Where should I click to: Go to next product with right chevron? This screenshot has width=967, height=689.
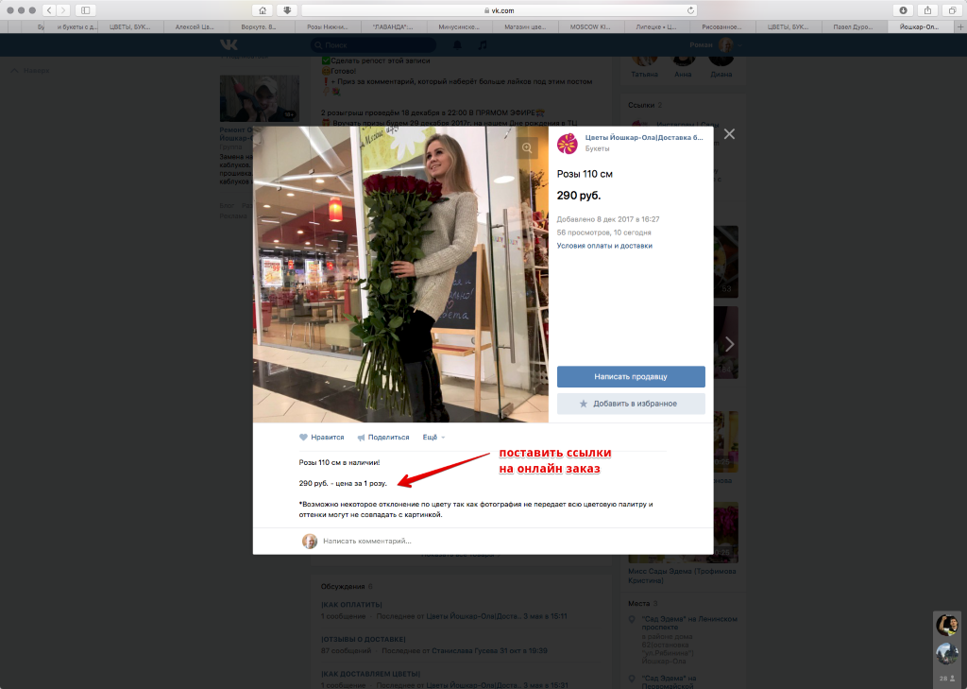pos(730,344)
